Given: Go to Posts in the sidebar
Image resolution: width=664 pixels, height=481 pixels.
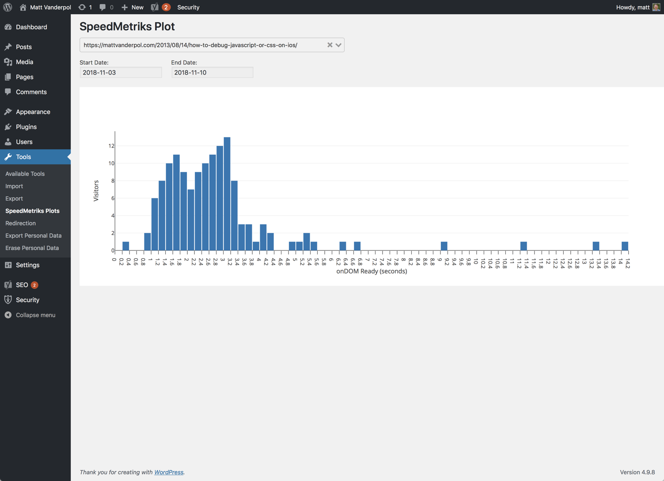Looking at the screenshot, I should [35, 47].
